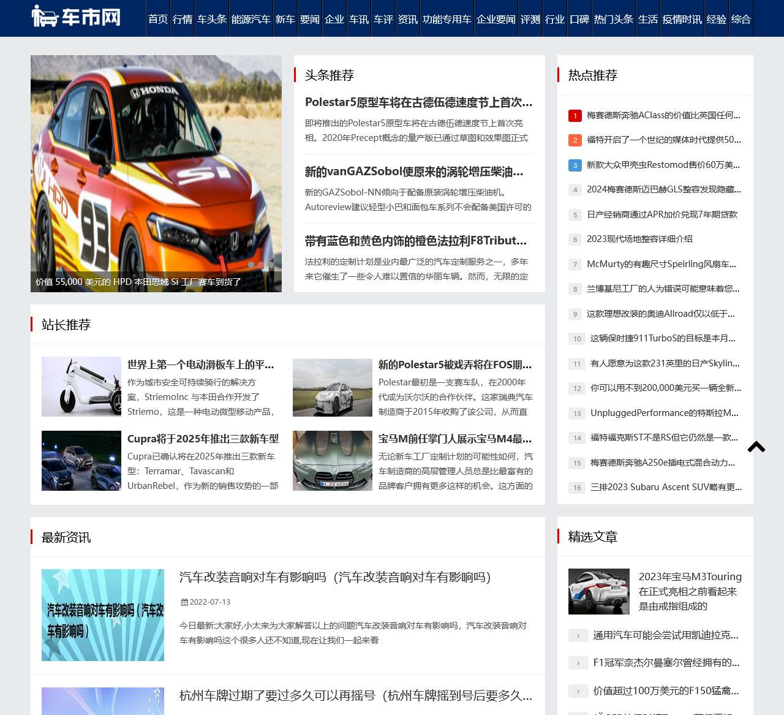
Task: Open hot item 三排2023 Subaru Ascent SUV
Action: 666,487
